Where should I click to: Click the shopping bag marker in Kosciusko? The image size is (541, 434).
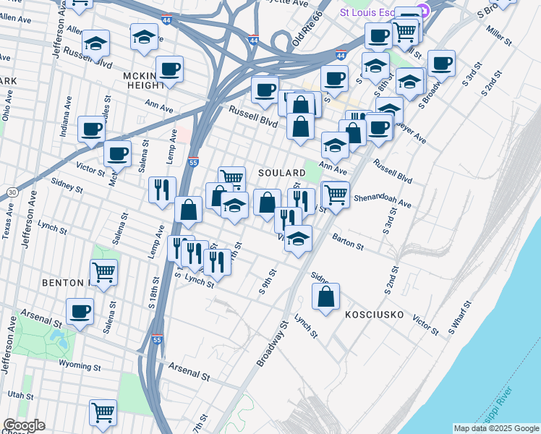click(326, 295)
